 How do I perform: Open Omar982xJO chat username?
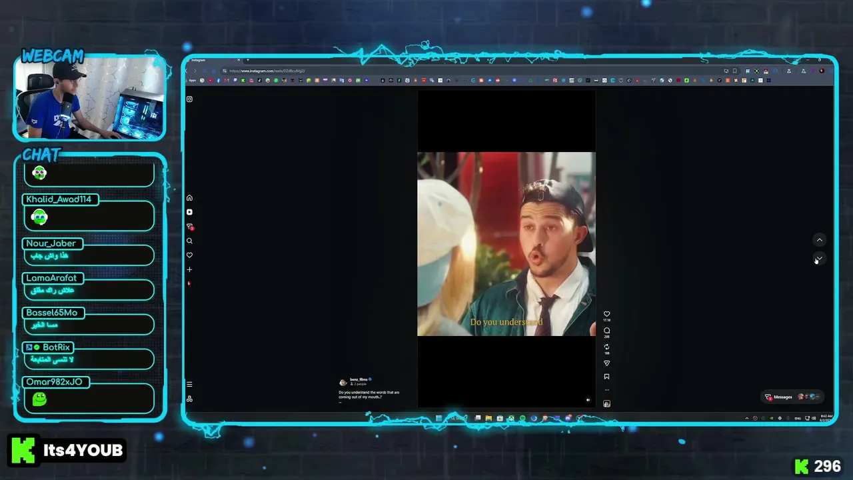tap(54, 382)
